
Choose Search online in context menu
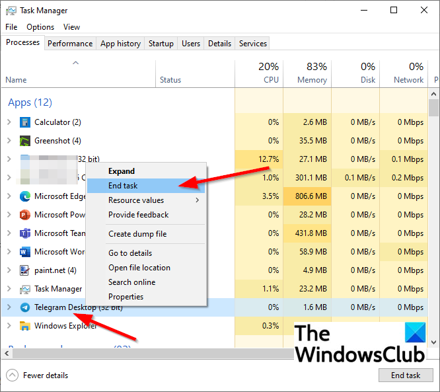(x=146, y=282)
